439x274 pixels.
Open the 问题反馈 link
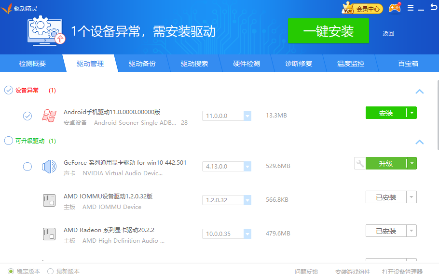[x=306, y=271]
